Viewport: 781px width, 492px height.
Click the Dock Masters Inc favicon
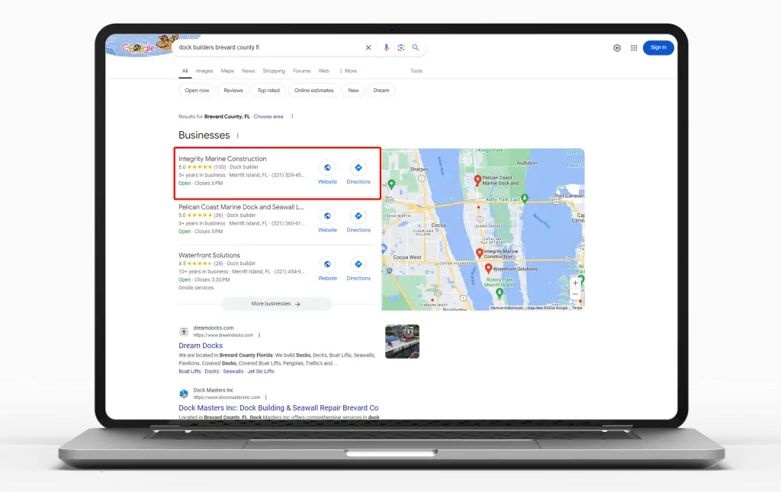point(184,394)
